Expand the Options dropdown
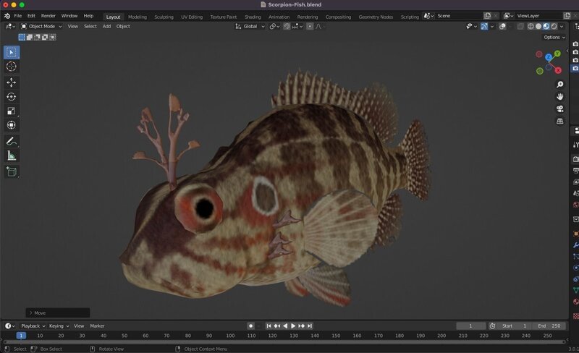Image resolution: width=579 pixels, height=353 pixels. 553,37
